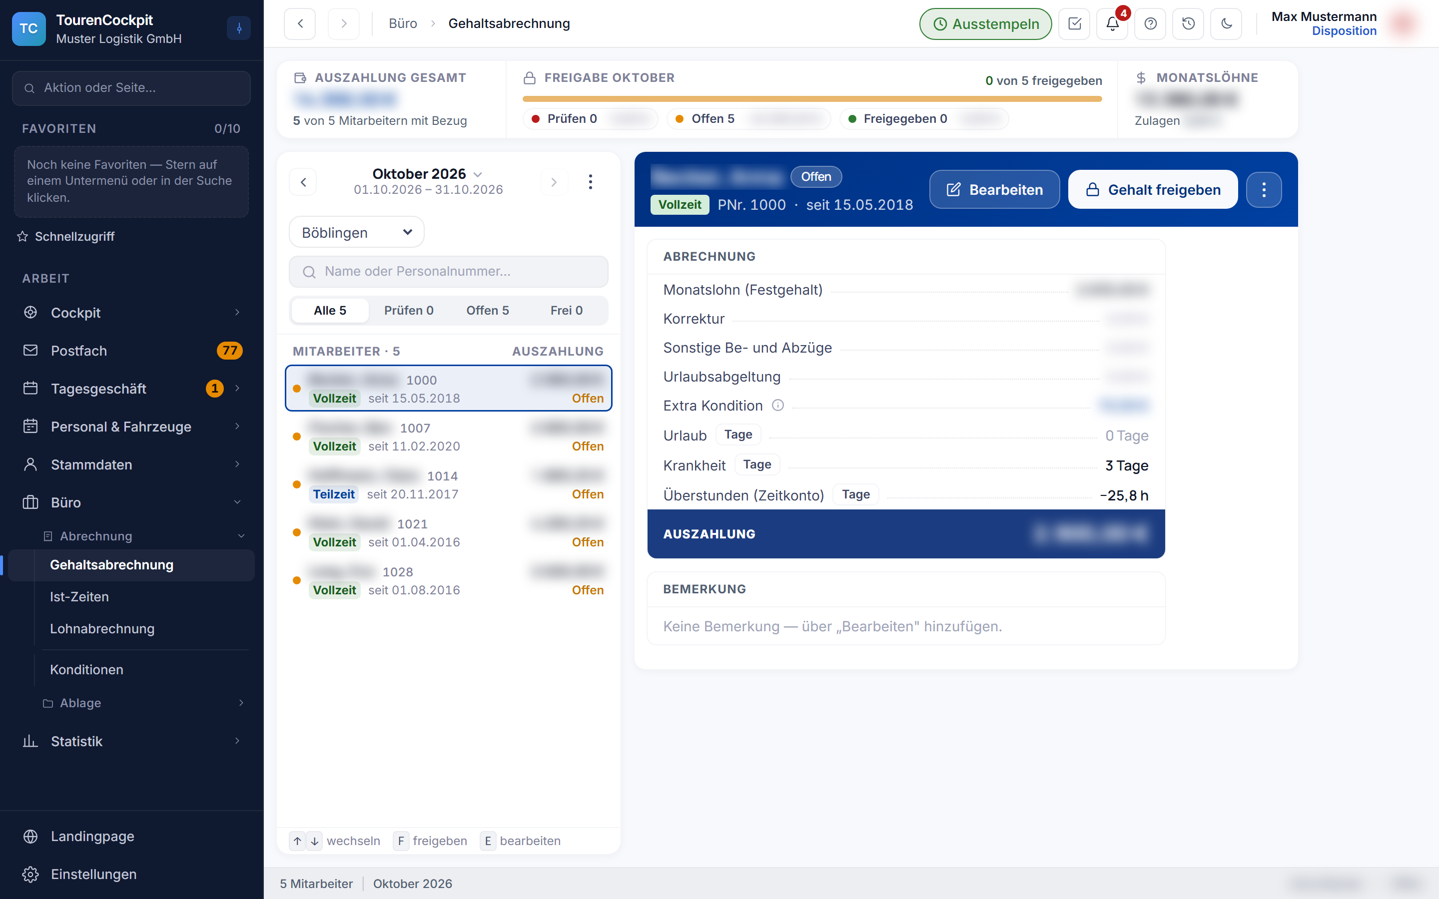Go to next month after Oktober 2026
This screenshot has height=899, width=1439.
pyautogui.click(x=554, y=182)
